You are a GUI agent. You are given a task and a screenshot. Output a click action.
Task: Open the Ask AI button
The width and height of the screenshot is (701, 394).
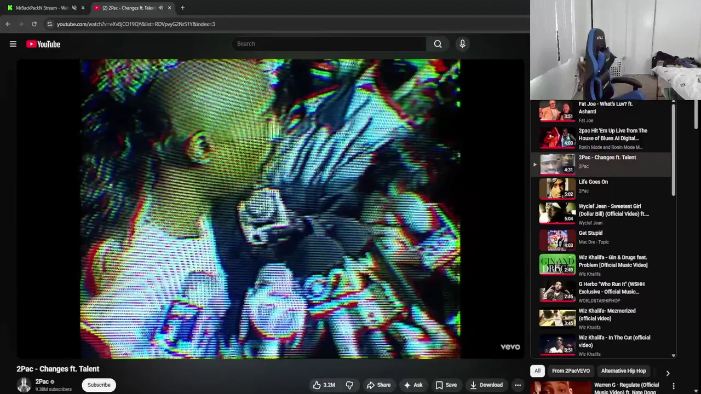tap(413, 385)
